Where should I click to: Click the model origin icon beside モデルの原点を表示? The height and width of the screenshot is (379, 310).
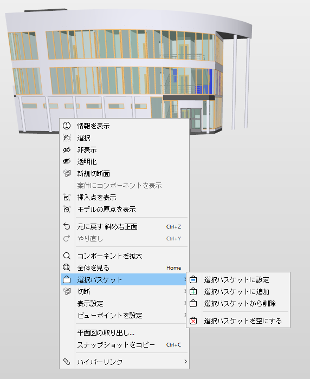pyautogui.click(x=67, y=209)
